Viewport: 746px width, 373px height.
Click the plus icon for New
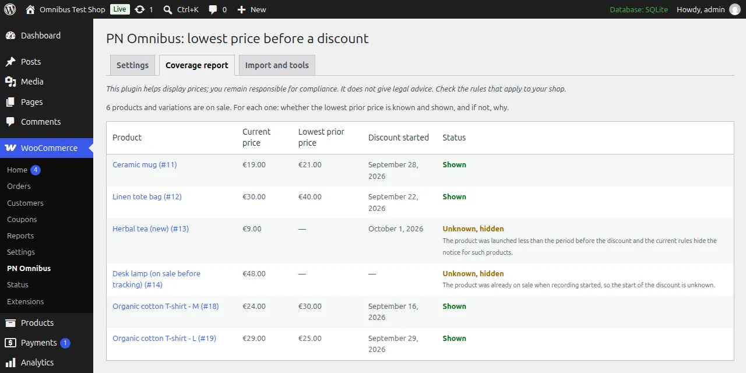(x=241, y=9)
